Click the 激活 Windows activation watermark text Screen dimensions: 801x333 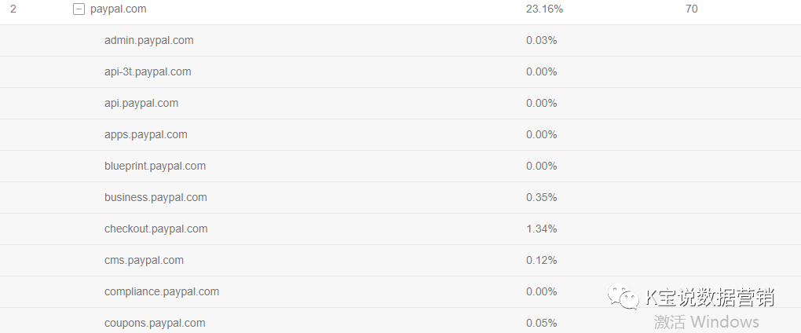coord(706,322)
